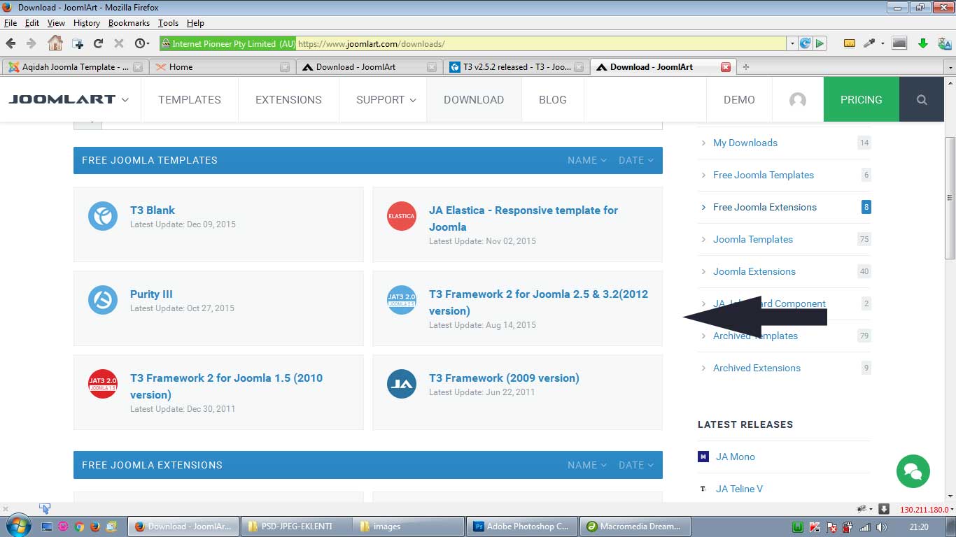
Task: Open the address bar history dropdown arrow
Action: (x=792, y=43)
